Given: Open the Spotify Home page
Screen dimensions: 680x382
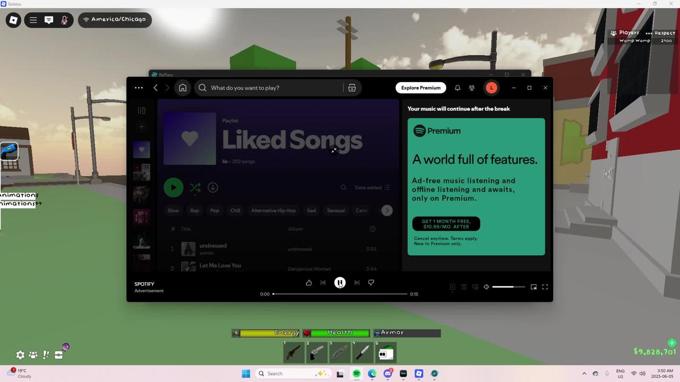Looking at the screenshot, I should pos(183,88).
